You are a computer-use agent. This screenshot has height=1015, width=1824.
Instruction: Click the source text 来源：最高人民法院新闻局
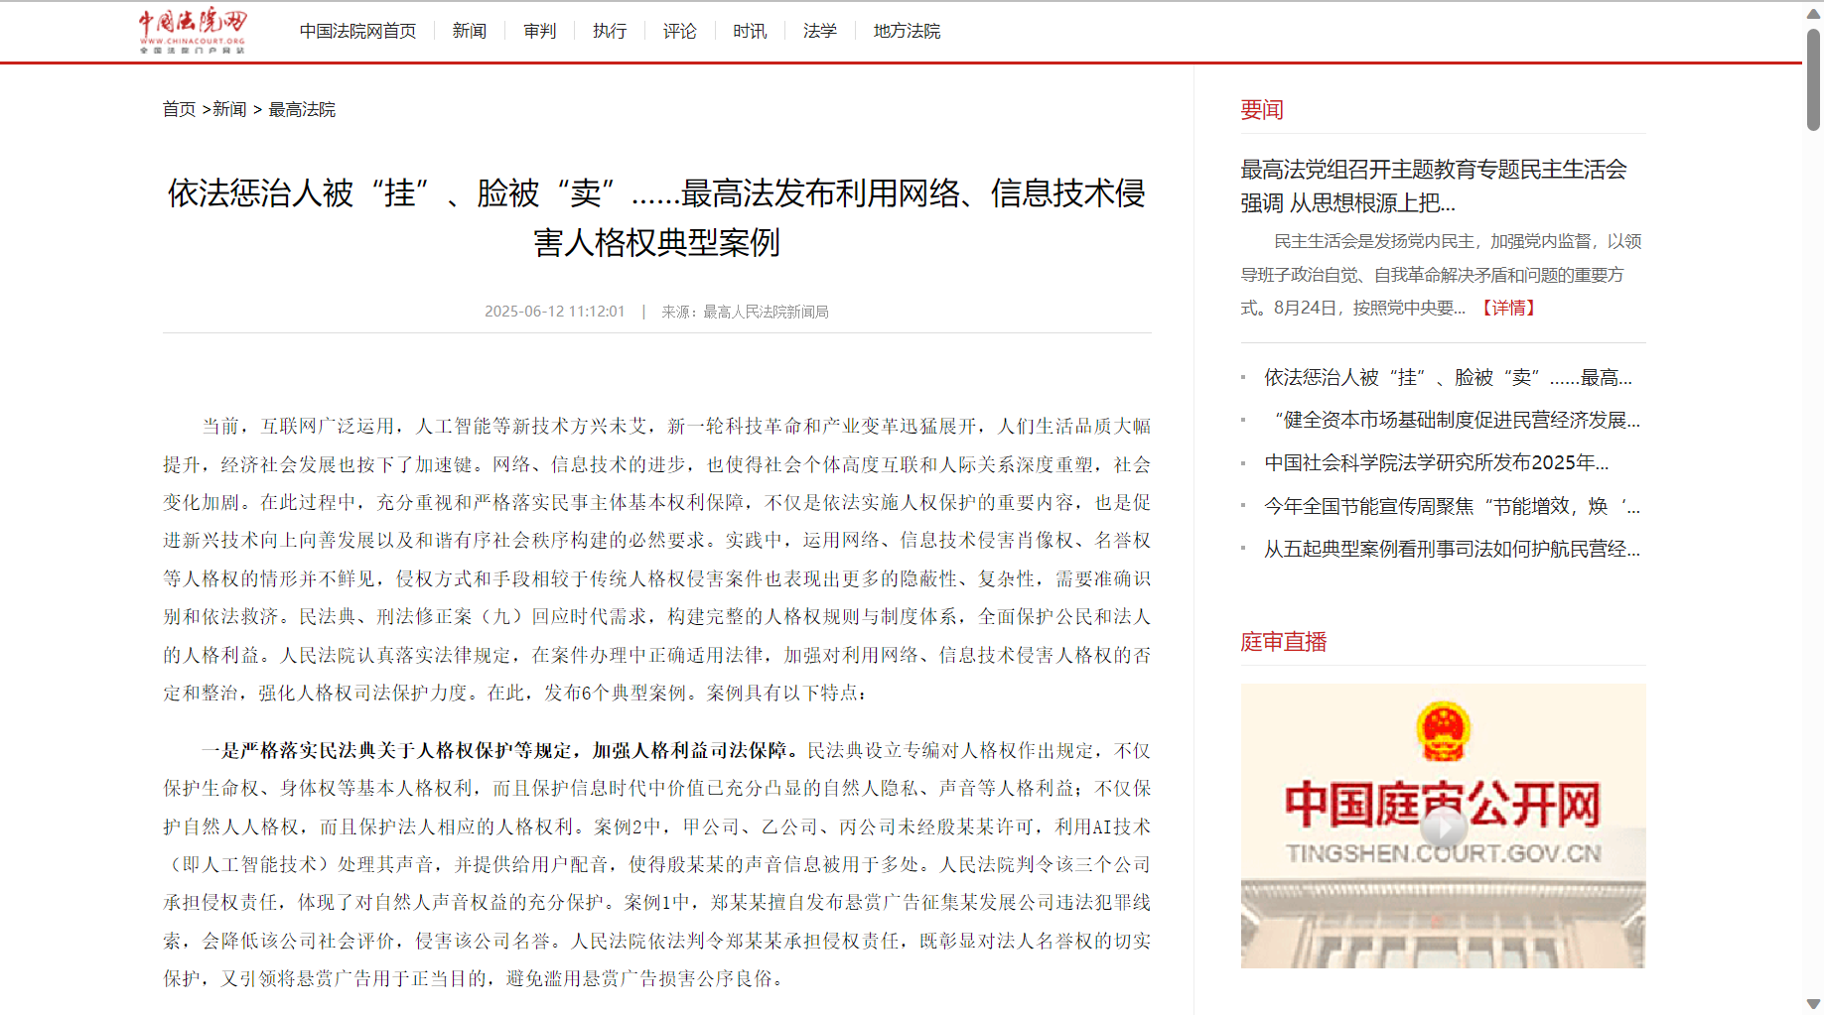click(x=745, y=312)
